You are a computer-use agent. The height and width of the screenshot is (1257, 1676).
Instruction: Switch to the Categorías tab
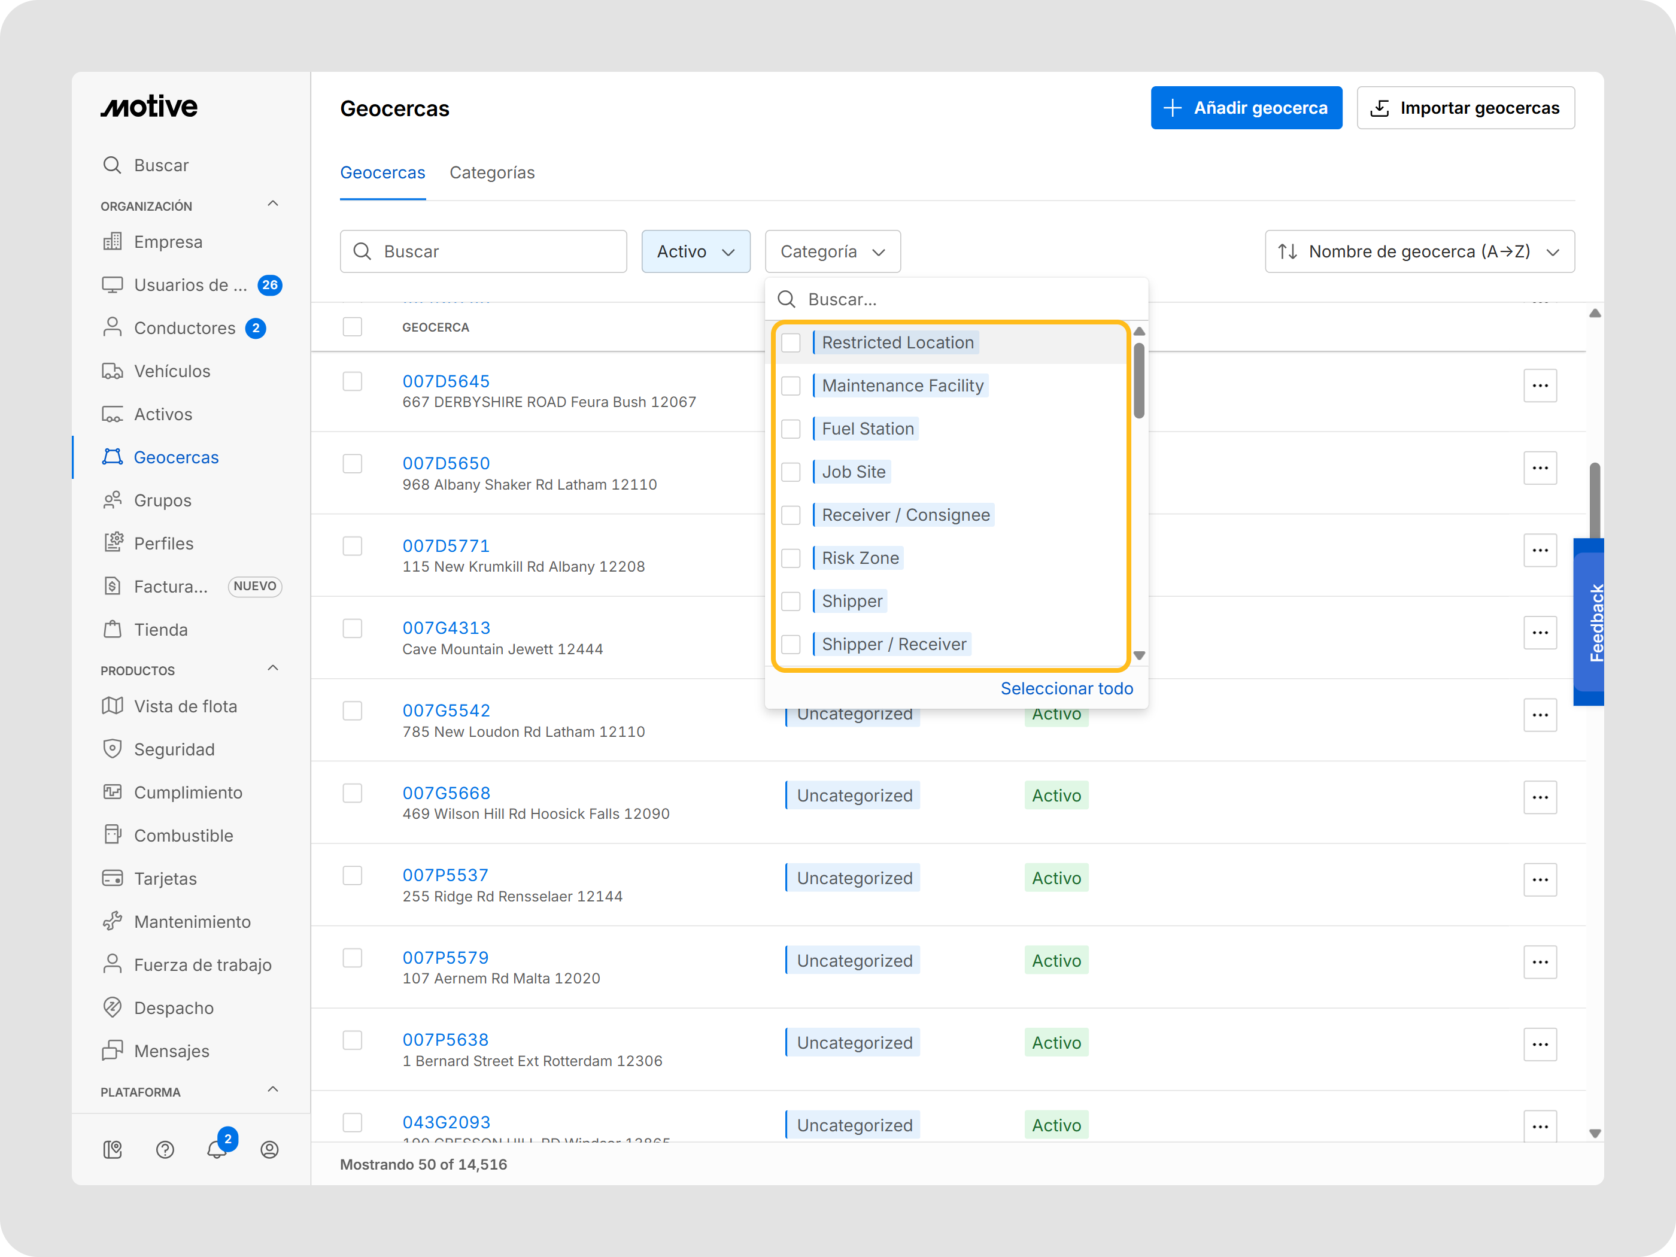492,173
